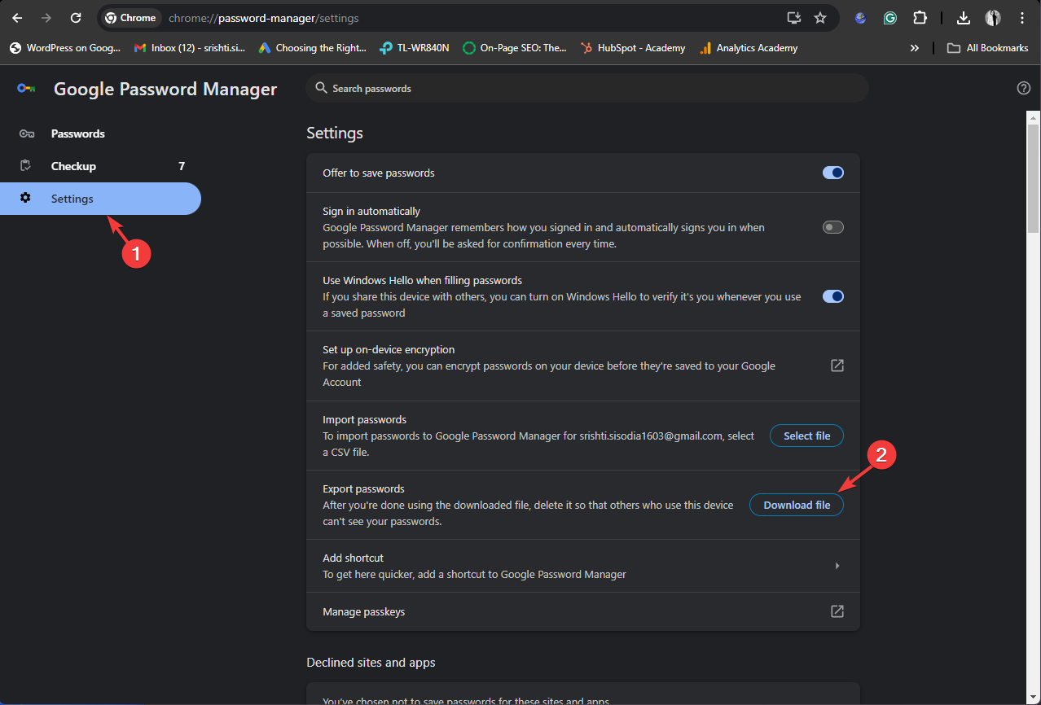The width and height of the screenshot is (1041, 705).
Task: Open the Downloads icon in toolbar
Action: pos(964,18)
